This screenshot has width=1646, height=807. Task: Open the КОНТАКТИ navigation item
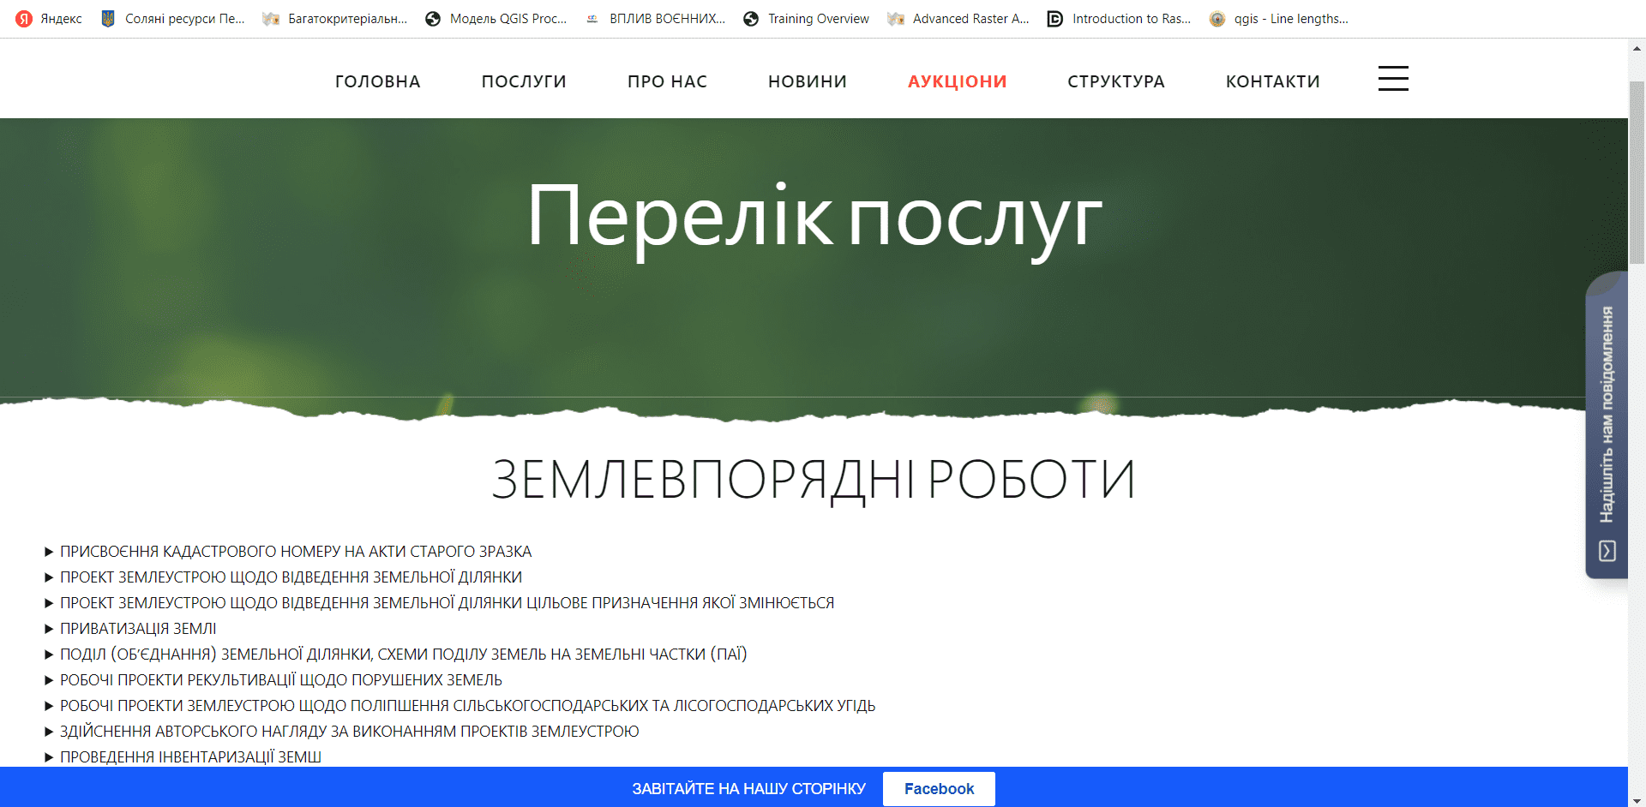[1272, 81]
